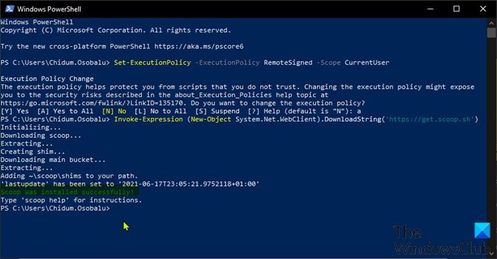This screenshot has height=259, width=497.
Task: Click the get.scoop.sh URL string
Action: coord(430,119)
